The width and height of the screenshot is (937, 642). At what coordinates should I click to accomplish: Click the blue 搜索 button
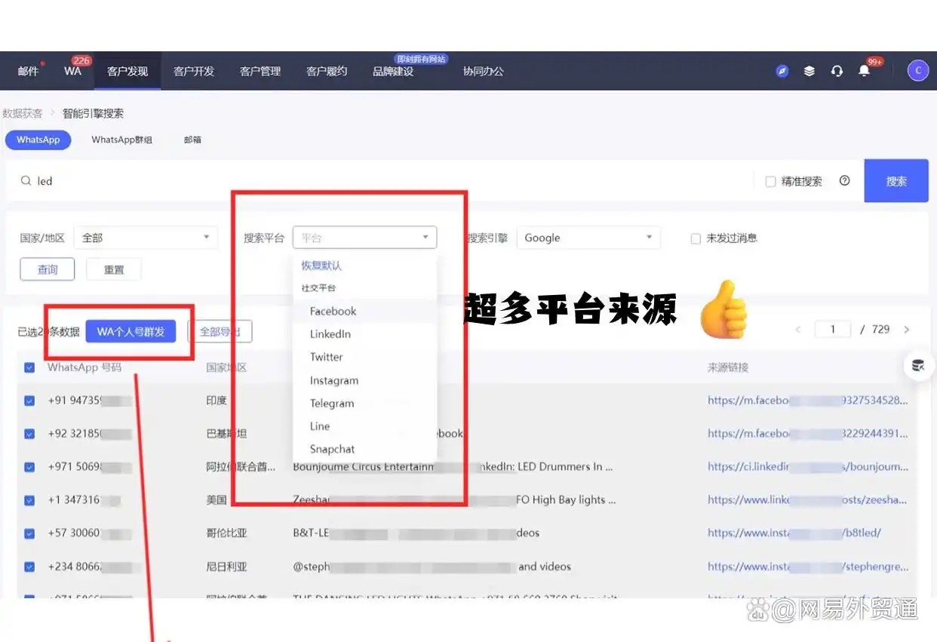point(896,181)
